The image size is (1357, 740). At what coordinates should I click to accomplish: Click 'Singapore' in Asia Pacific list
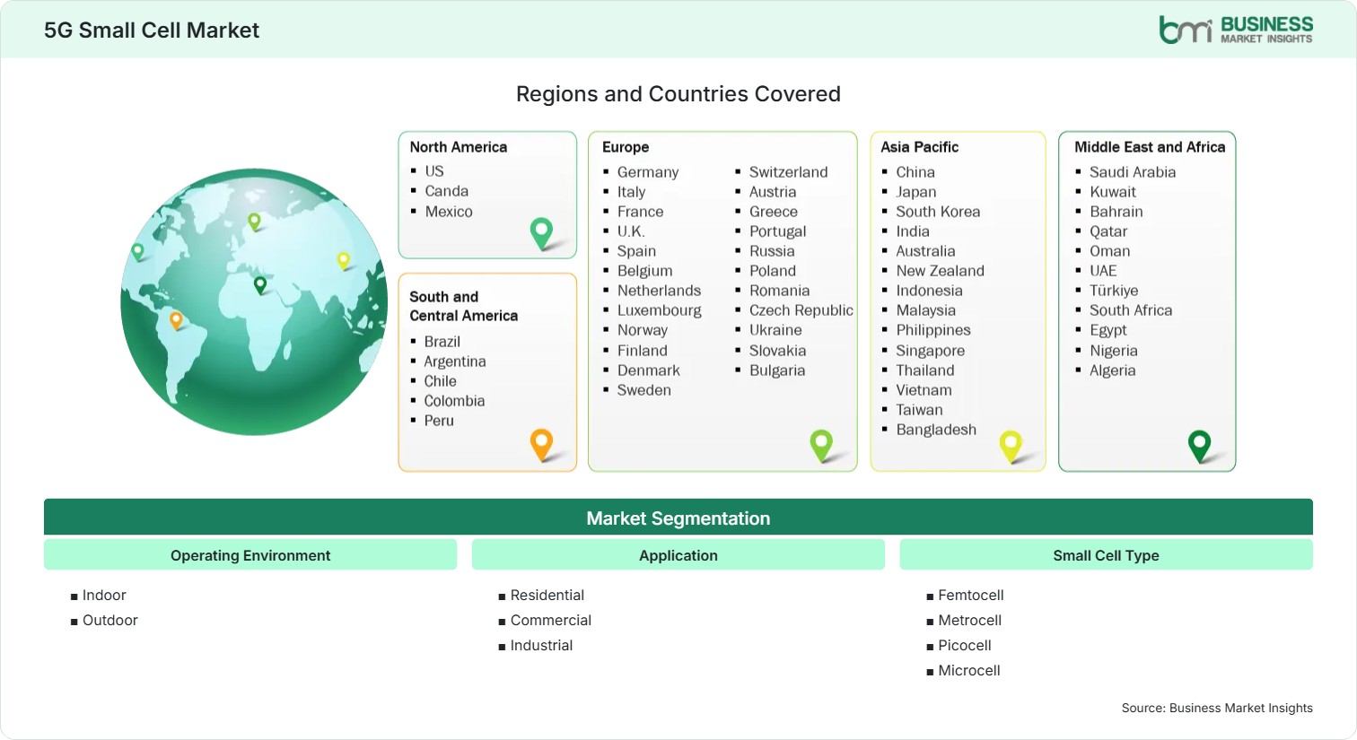pyautogui.click(x=931, y=351)
